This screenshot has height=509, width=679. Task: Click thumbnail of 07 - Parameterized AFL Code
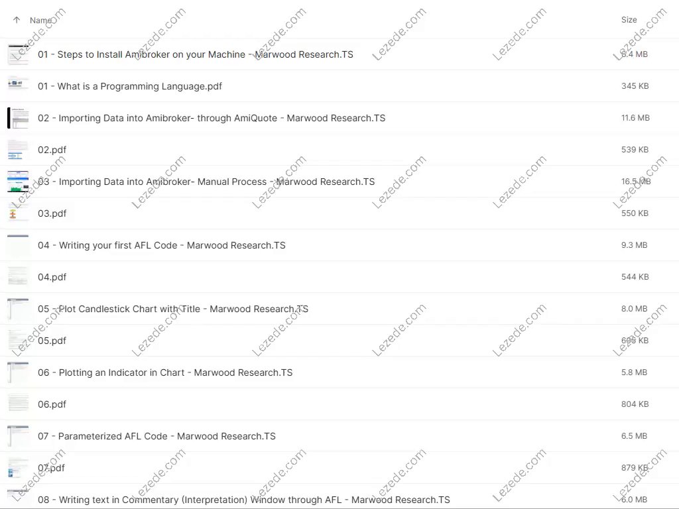[18, 436]
